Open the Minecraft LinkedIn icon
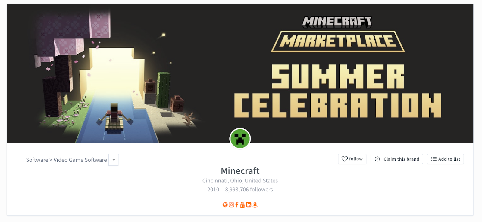Viewport: 482px width, 222px height. (x=249, y=205)
